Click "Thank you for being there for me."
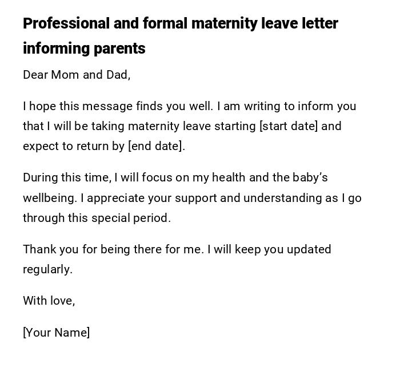 pos(113,249)
